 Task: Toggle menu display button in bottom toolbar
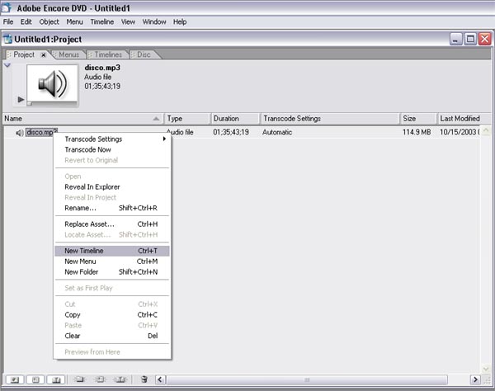35,379
